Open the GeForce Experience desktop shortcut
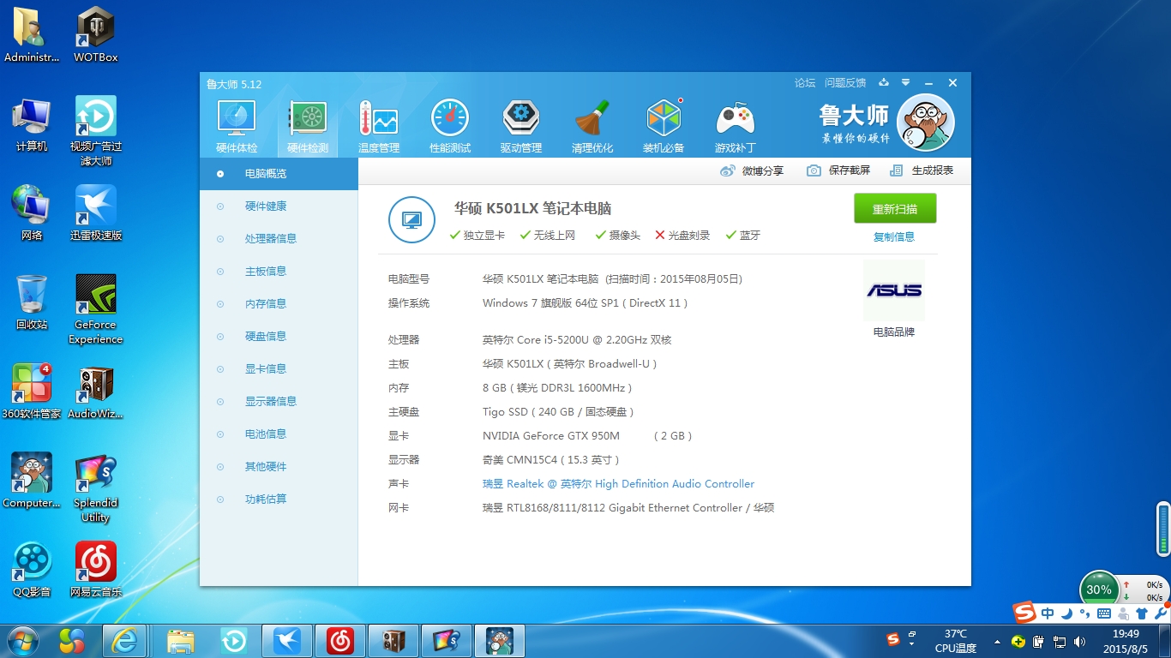1171x658 pixels. click(96, 309)
